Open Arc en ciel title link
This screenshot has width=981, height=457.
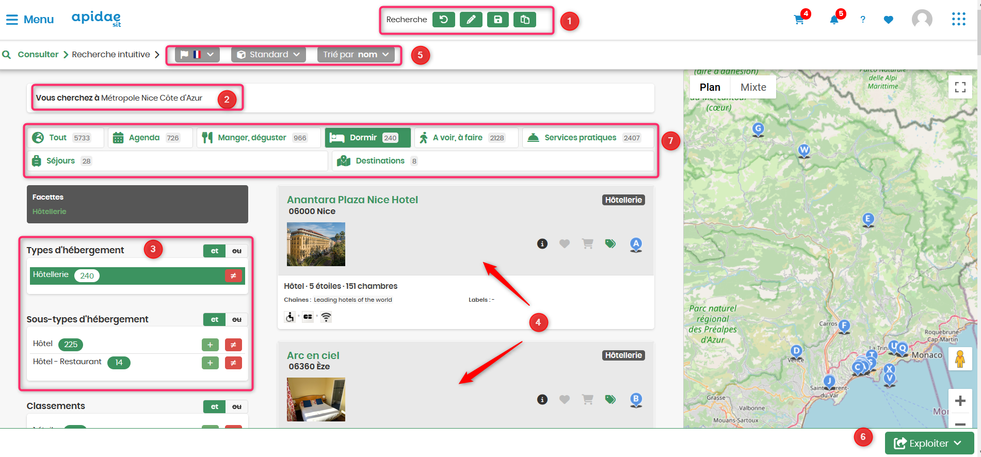[x=313, y=355]
